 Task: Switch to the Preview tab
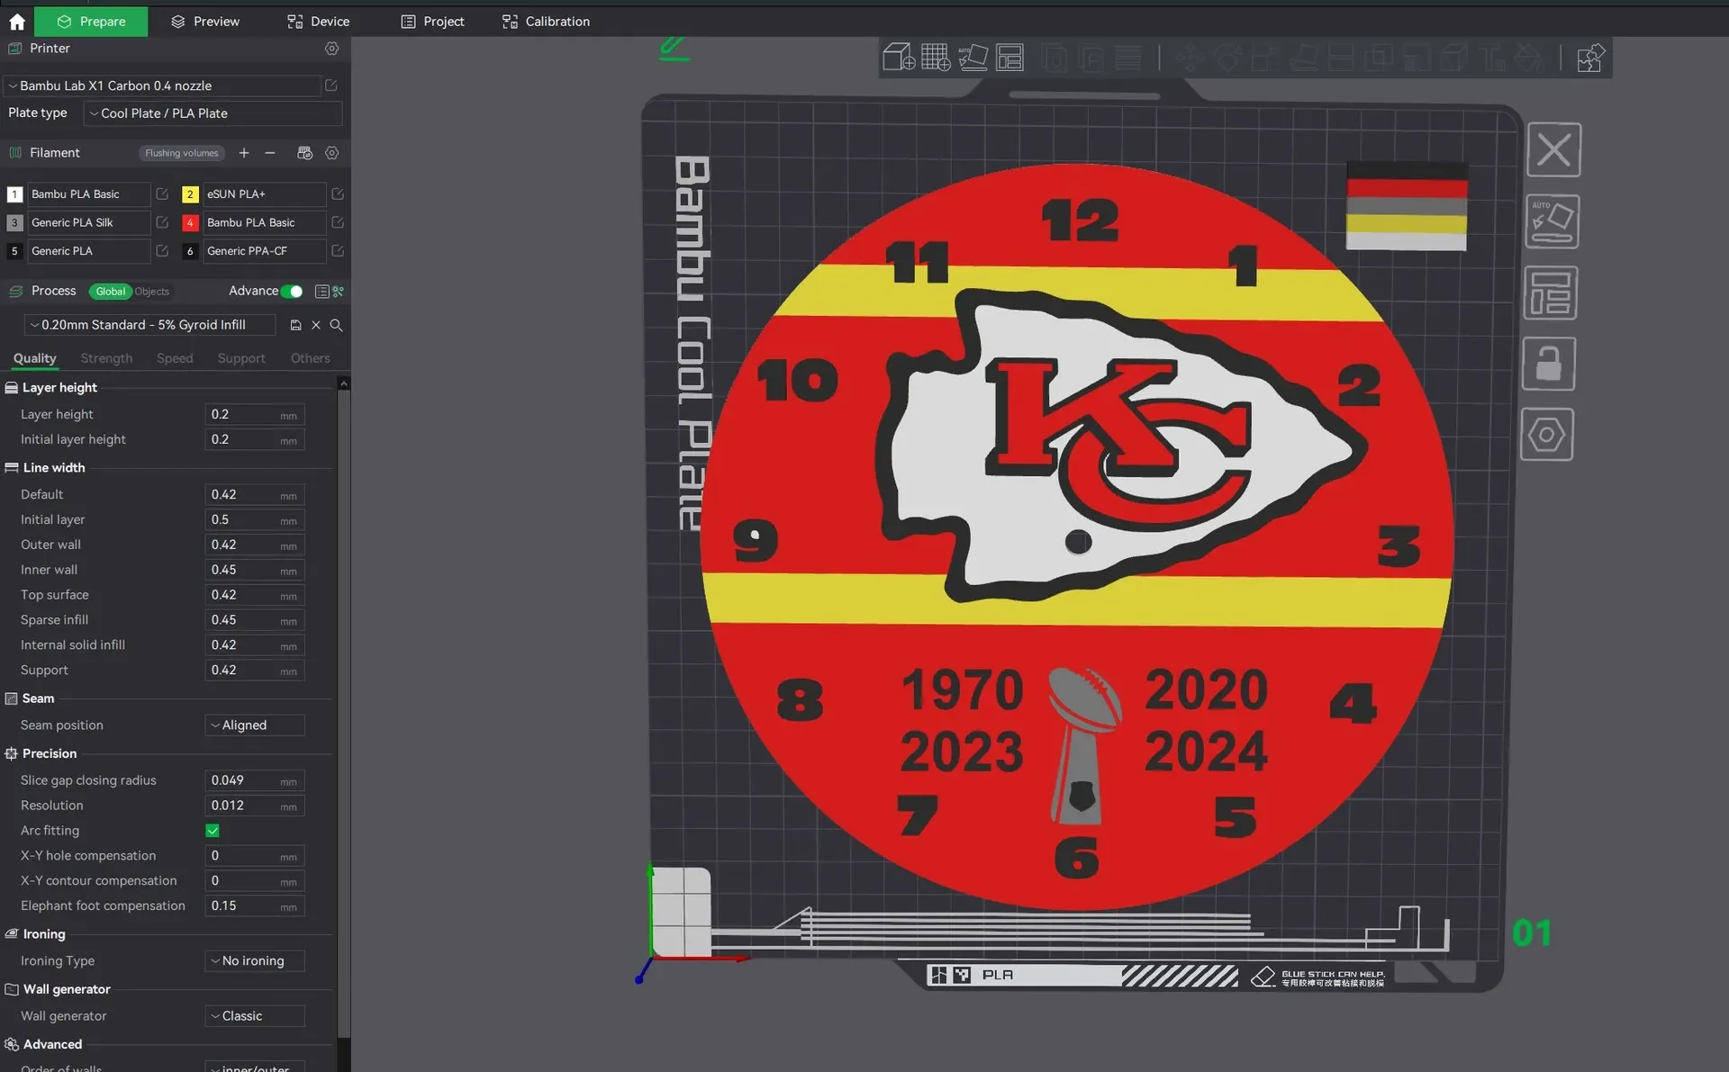[x=205, y=22]
